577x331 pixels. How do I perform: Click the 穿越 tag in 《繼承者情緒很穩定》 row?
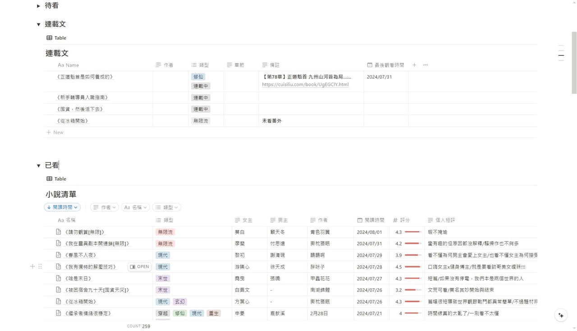point(162,313)
